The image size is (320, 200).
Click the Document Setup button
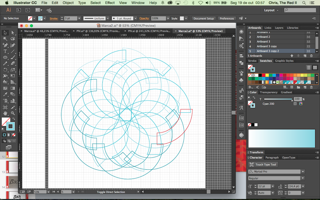[204, 19]
